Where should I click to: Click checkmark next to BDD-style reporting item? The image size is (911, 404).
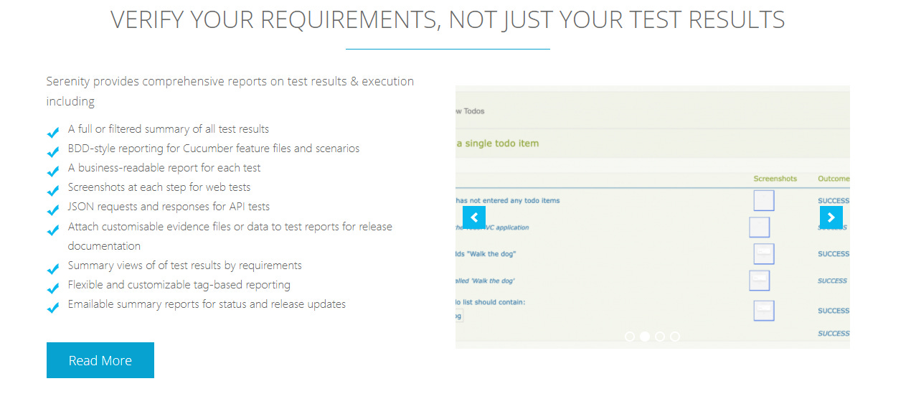pyautogui.click(x=52, y=152)
